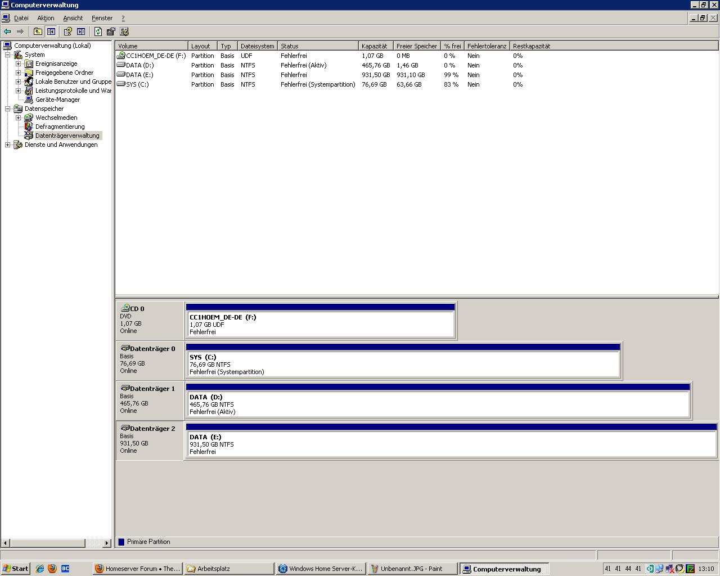Switch to Unbenannt.JPG - Paint taskbar button
Image resolution: width=720 pixels, height=576 pixels.
point(413,569)
